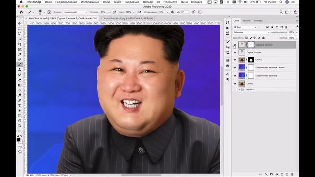Toggle visibility of Группа 2 копия 2 layer

[235, 45]
